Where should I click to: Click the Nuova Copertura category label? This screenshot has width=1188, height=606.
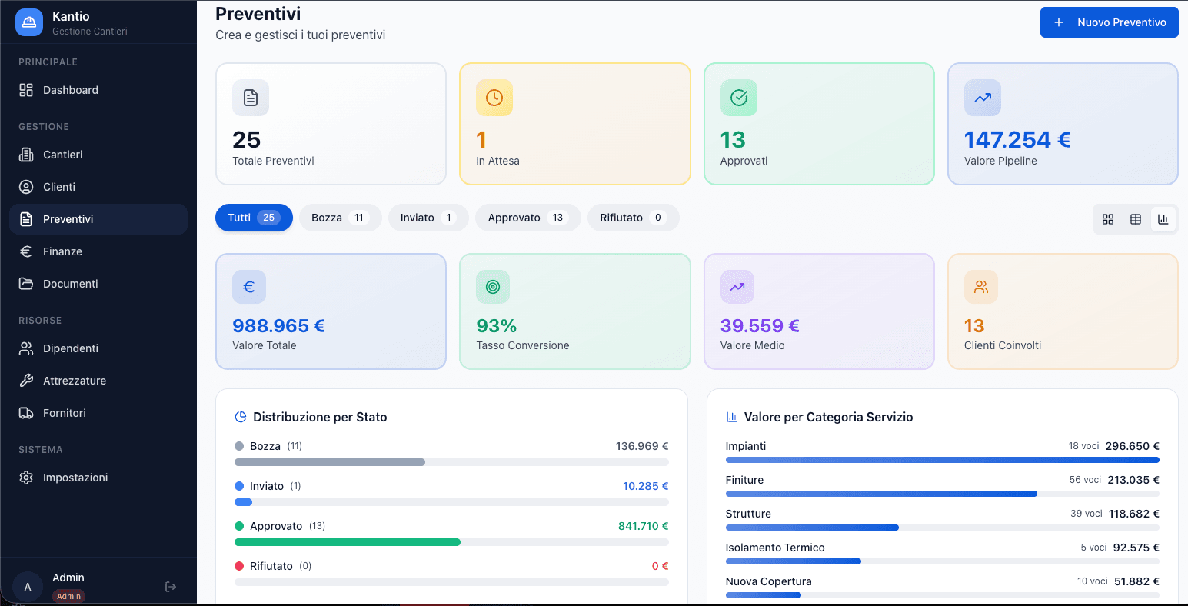point(769,581)
